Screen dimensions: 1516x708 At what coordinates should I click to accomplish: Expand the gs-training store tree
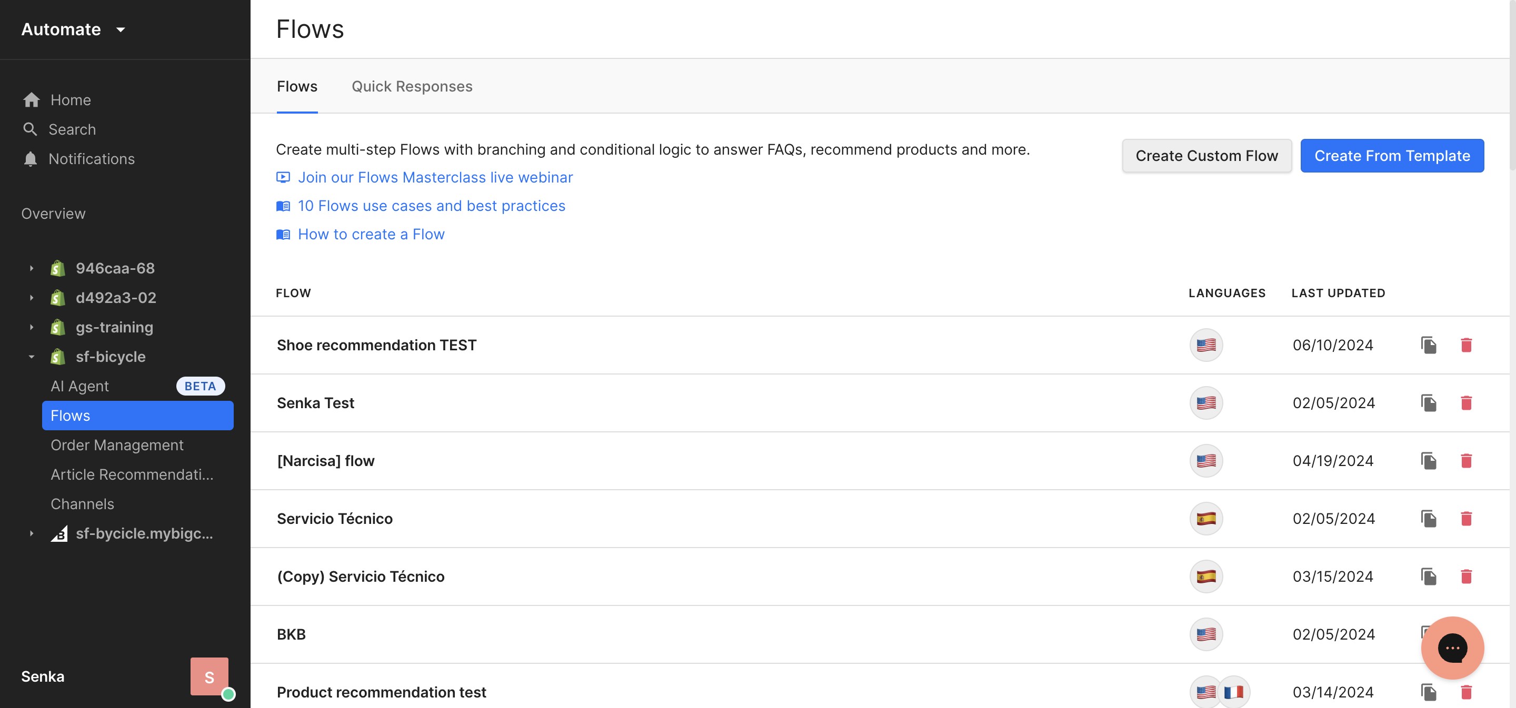32,328
